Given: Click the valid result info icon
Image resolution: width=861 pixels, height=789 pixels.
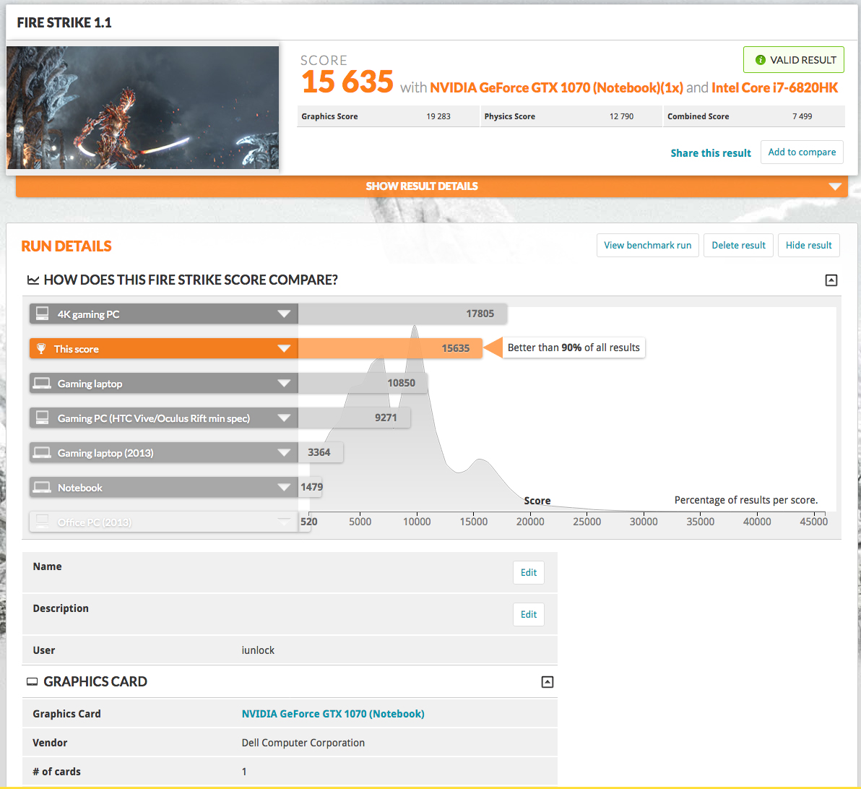Looking at the screenshot, I should tap(760, 60).
